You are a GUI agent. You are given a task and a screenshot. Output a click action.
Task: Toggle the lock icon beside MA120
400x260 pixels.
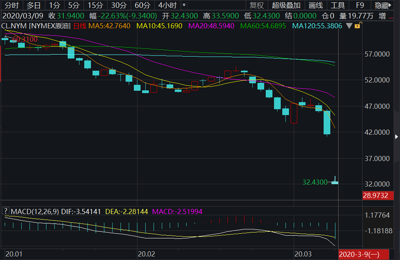coord(357,26)
